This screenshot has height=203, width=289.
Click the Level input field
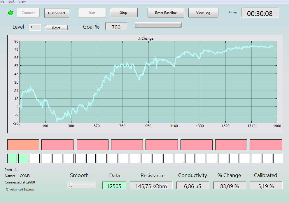(x=35, y=27)
